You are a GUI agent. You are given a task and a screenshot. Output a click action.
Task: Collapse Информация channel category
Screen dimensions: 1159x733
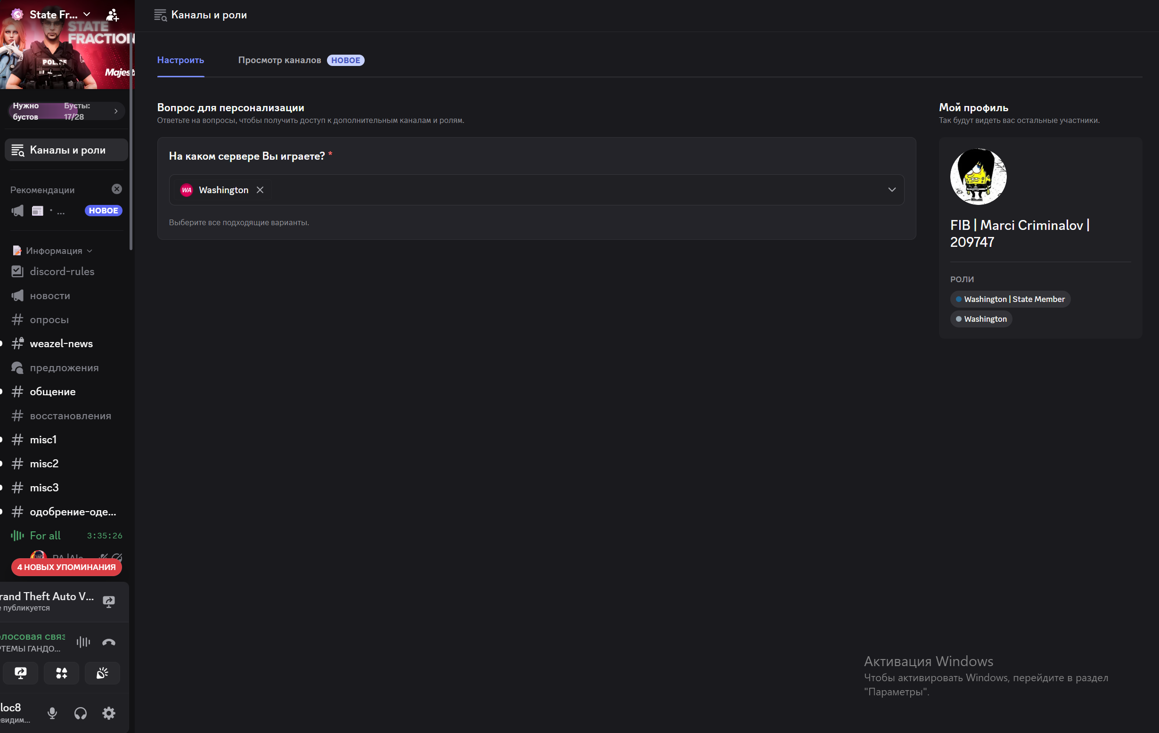pos(54,251)
